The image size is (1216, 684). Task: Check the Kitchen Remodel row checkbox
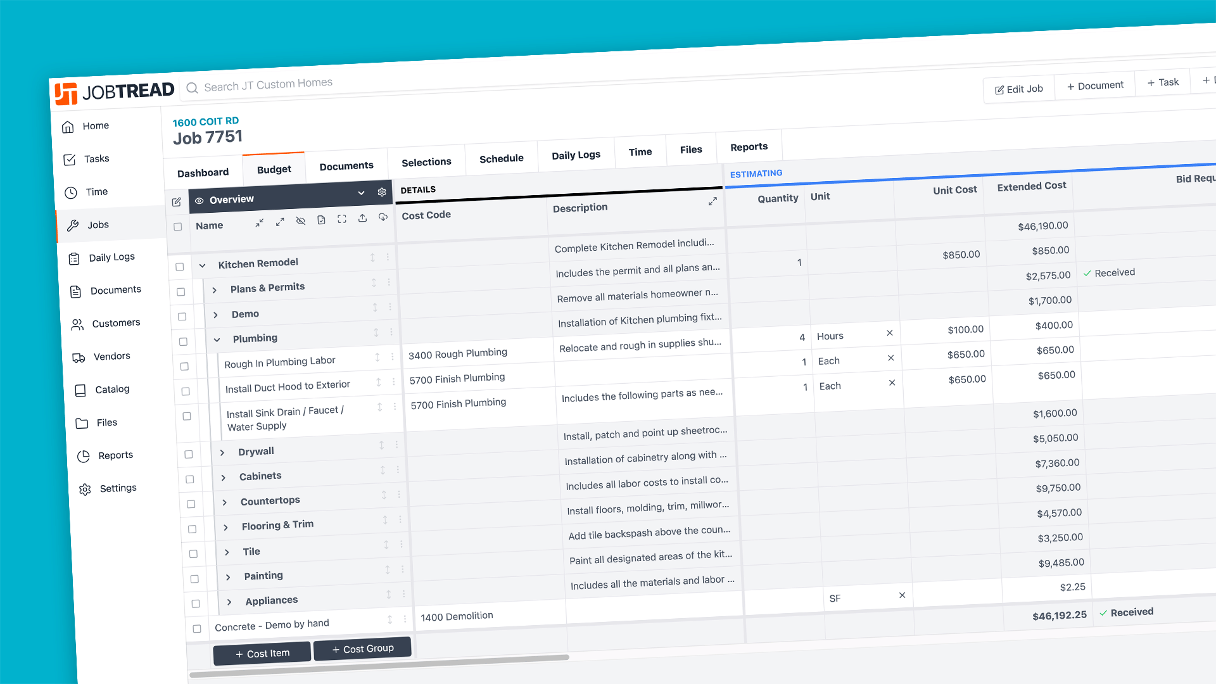pos(180,267)
